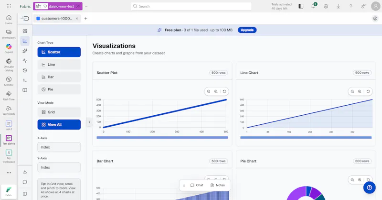
Task: Show more sidebar options ellipsis
Action: (x=9, y=173)
